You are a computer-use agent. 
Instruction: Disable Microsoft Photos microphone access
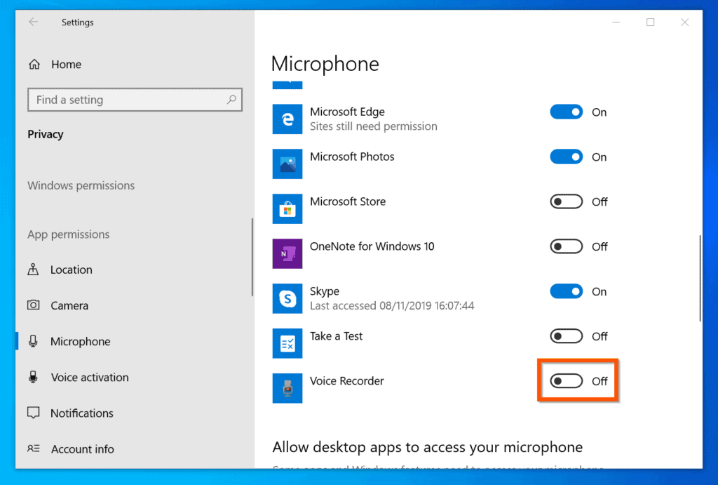click(567, 157)
